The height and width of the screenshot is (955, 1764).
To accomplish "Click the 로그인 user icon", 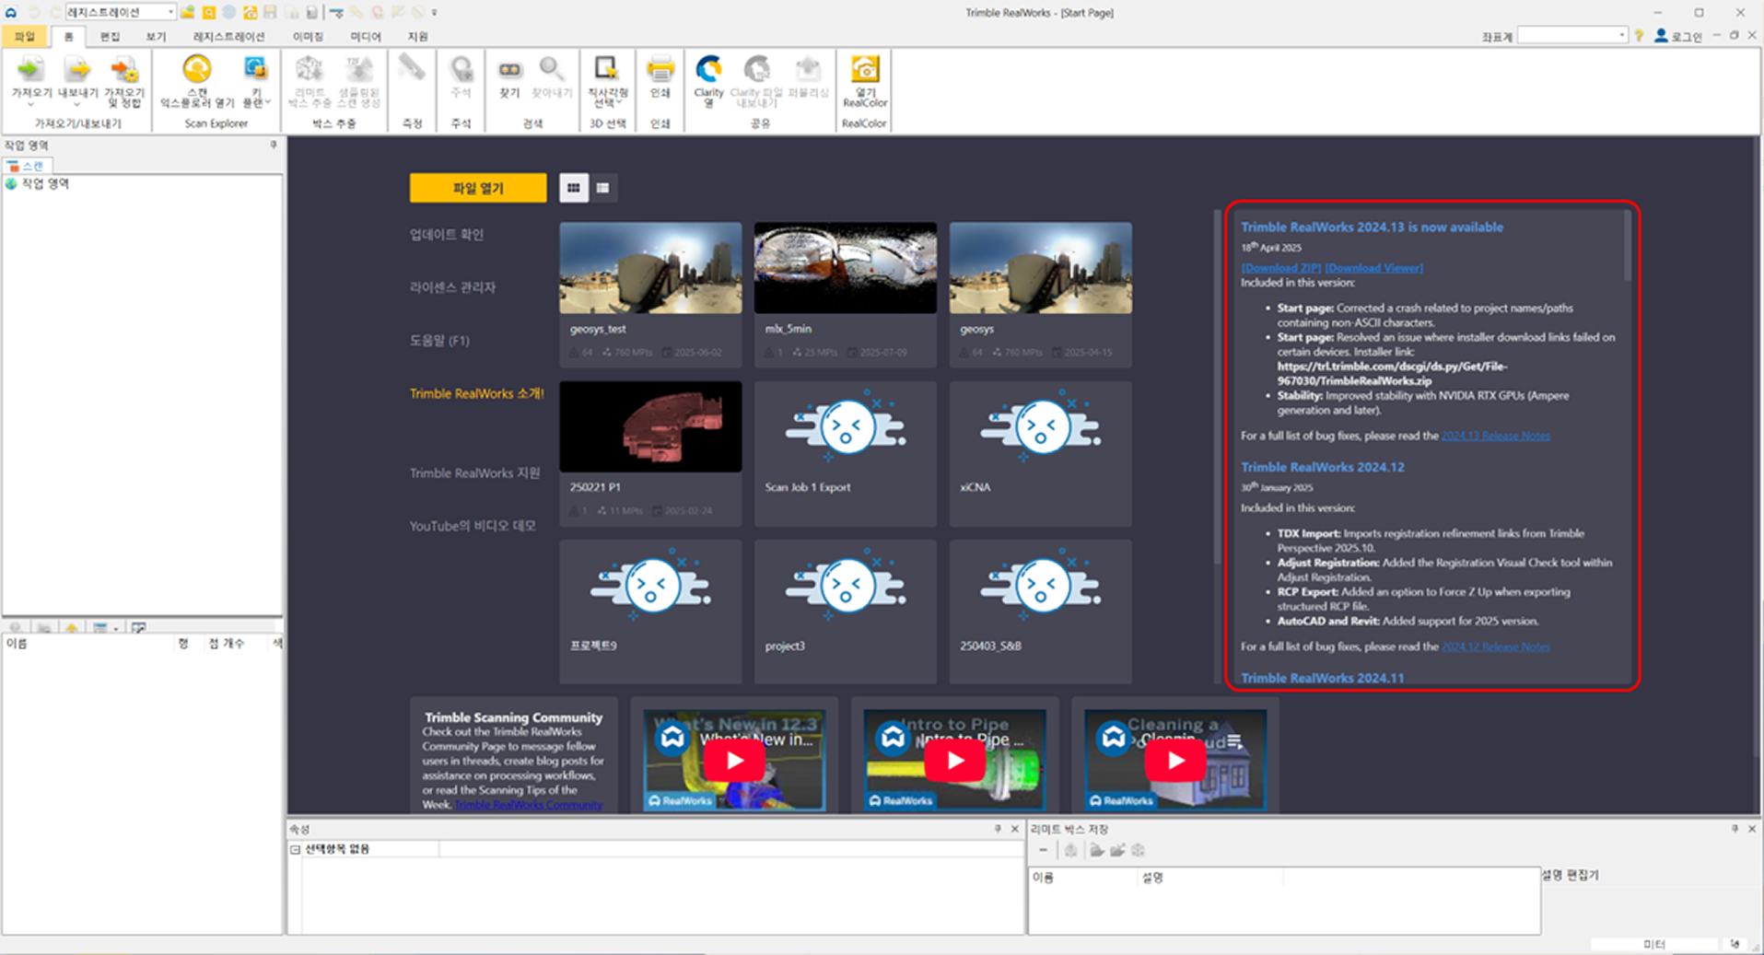I will coord(1661,35).
